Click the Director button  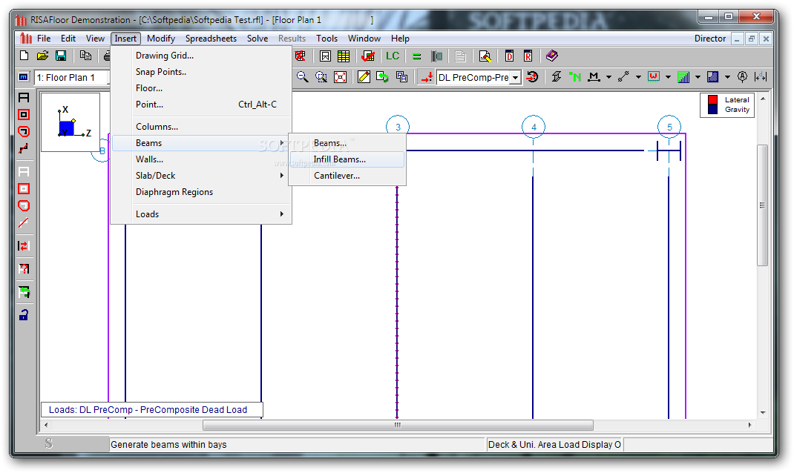(x=710, y=39)
